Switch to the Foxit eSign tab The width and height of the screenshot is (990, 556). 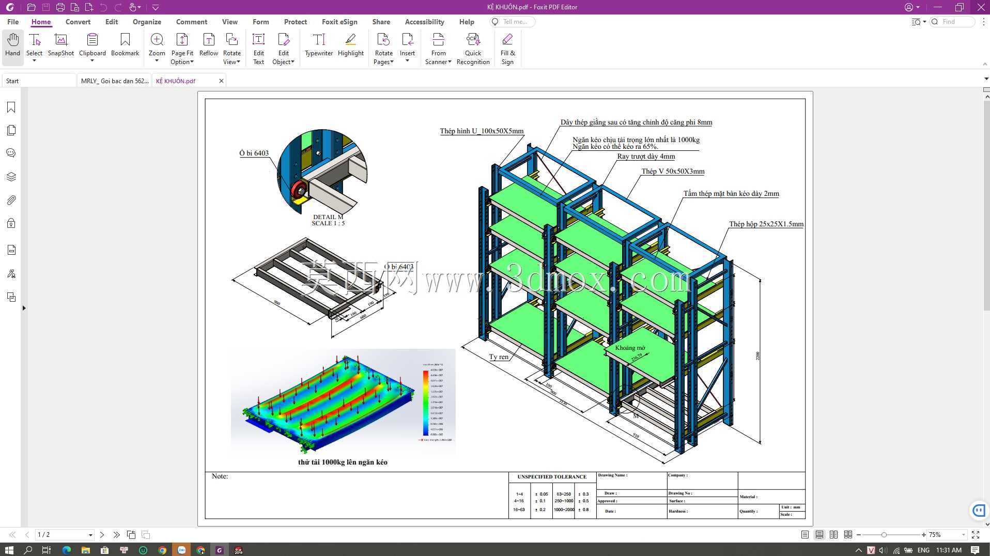pos(339,22)
